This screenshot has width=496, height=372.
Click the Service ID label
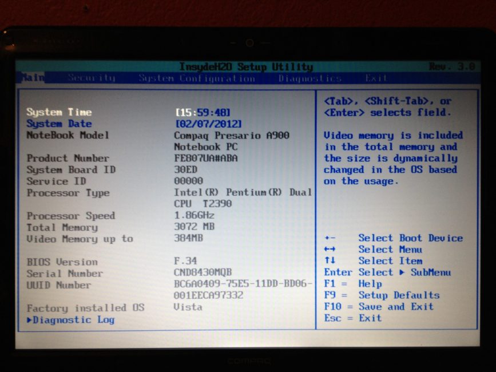tap(56, 181)
